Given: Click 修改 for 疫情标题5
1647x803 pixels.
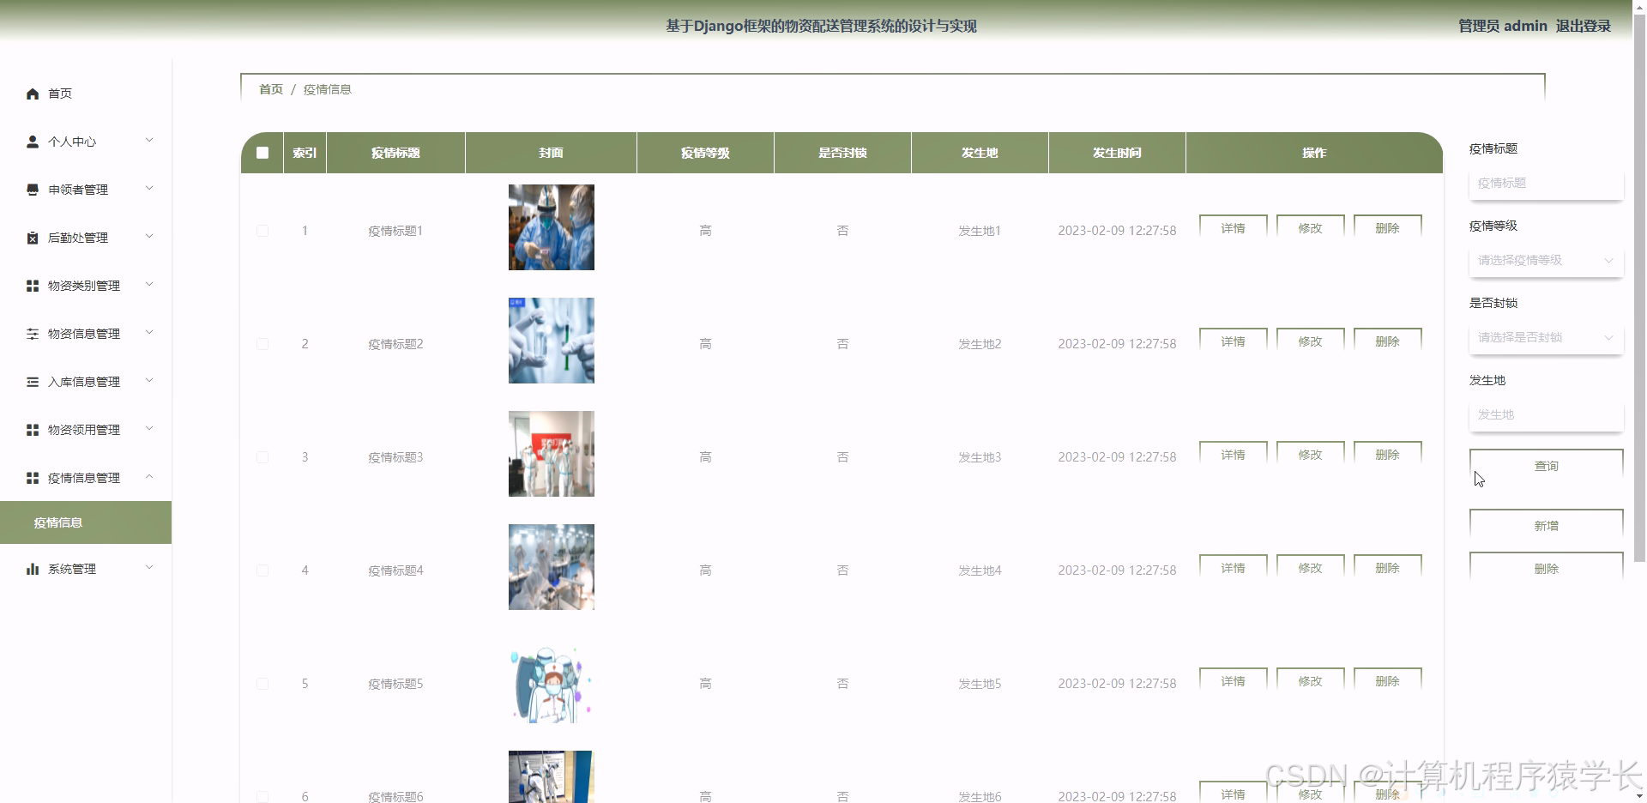Looking at the screenshot, I should (1310, 681).
